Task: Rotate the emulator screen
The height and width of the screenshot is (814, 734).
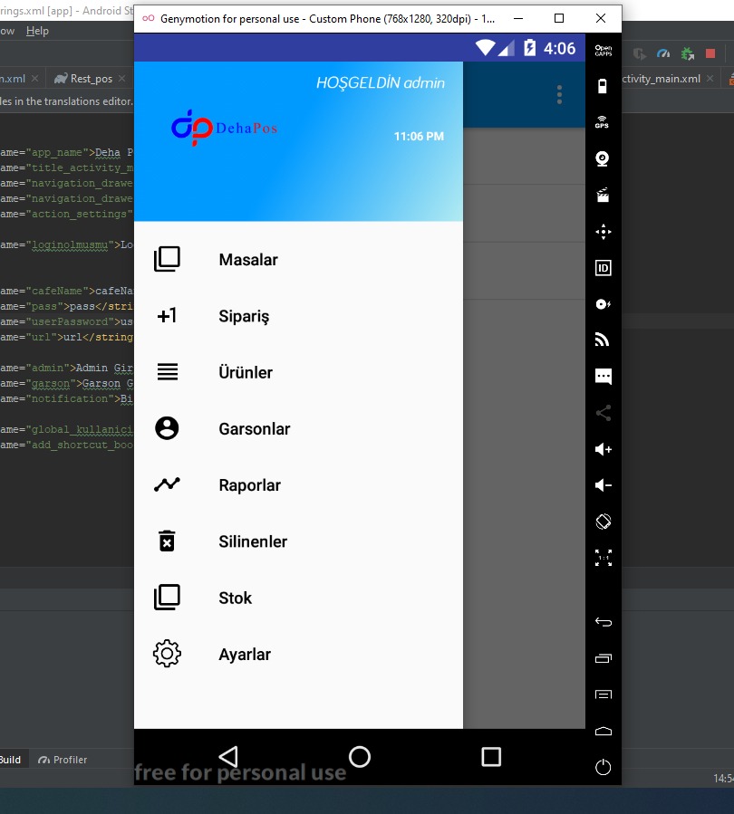Action: (x=603, y=522)
